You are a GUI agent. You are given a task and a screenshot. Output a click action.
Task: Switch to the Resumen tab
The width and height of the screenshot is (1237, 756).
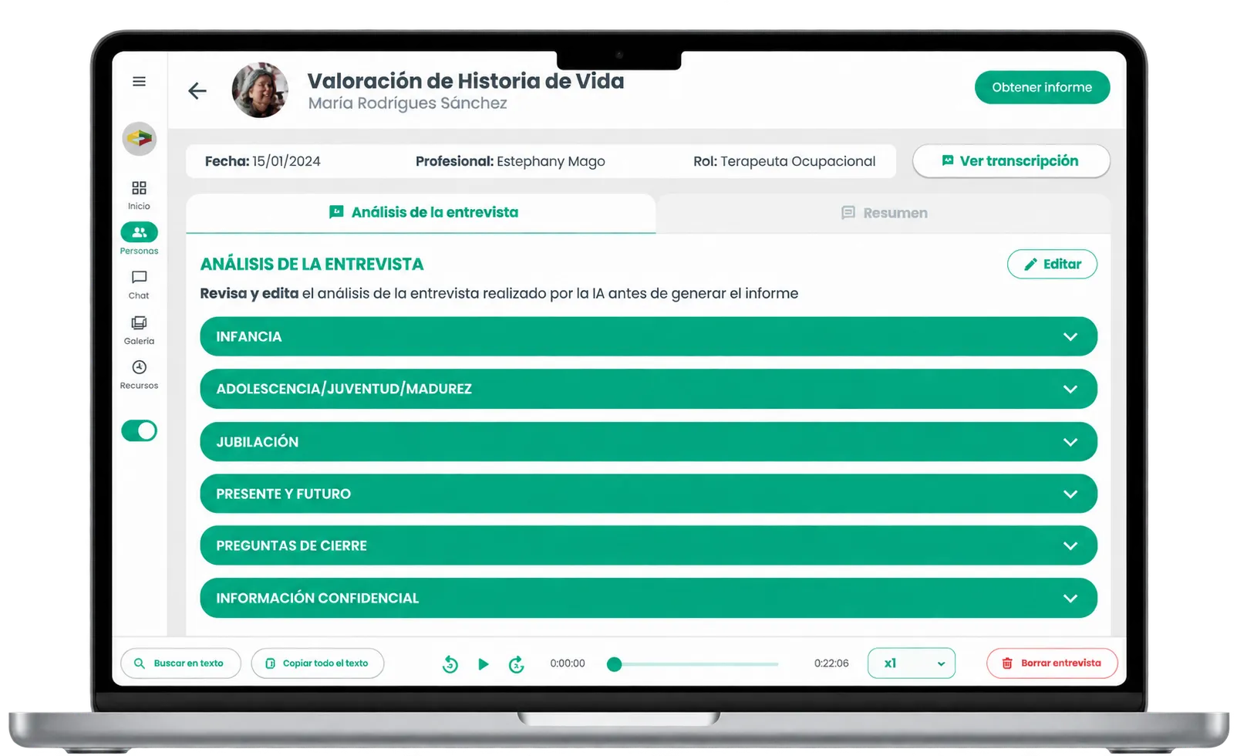tap(884, 213)
